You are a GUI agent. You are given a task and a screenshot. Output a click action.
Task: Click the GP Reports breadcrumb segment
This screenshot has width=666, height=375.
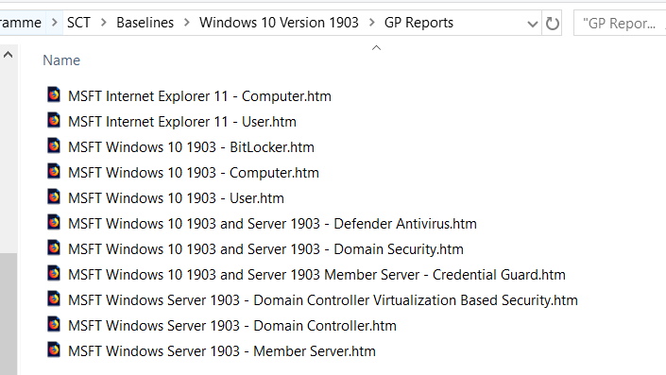(418, 23)
